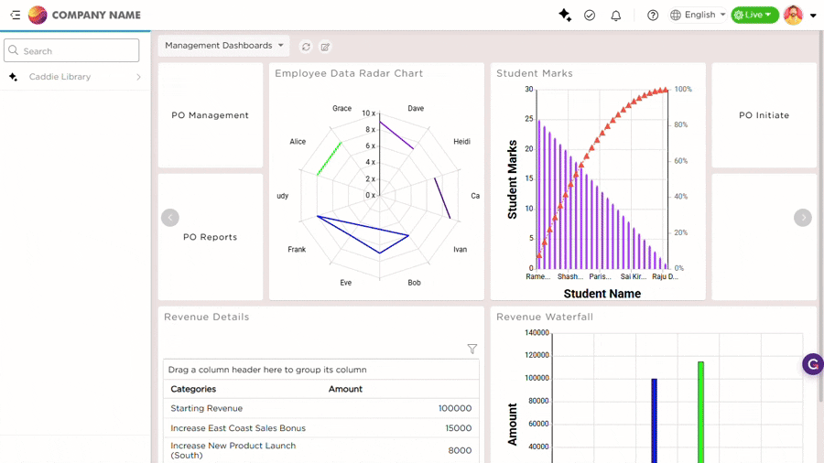
Task: Refresh the dashboard using the refresh icon
Action: (x=306, y=46)
